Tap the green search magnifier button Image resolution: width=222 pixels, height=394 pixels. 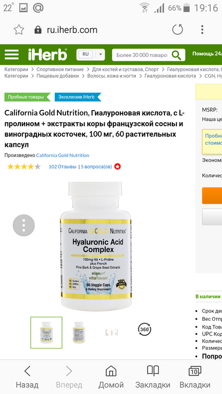tap(176, 55)
